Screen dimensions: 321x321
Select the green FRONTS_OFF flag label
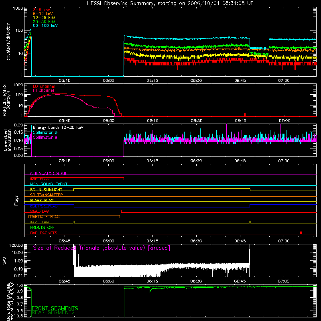click(x=43, y=228)
